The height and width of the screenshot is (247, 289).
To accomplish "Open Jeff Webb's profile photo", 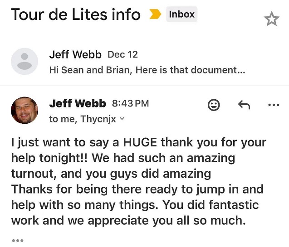I will tap(24, 110).
